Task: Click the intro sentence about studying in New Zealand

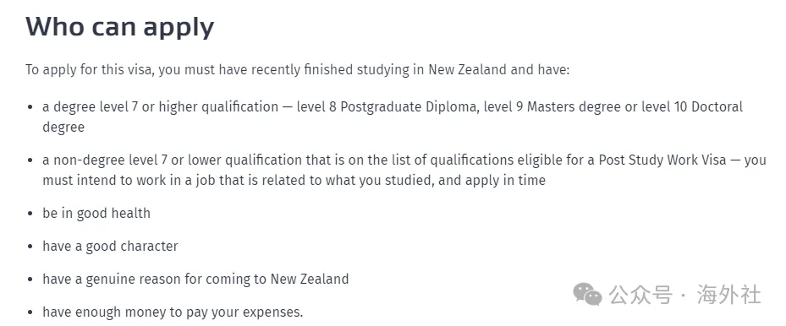Action: pos(298,69)
